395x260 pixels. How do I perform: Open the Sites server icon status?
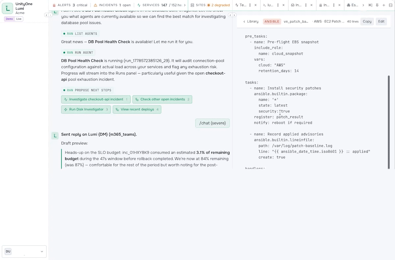coord(192,5)
